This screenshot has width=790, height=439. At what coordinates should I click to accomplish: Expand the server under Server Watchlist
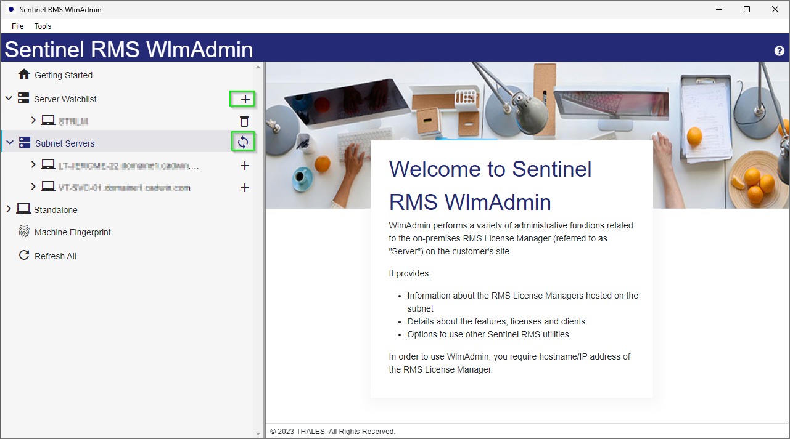coord(33,121)
